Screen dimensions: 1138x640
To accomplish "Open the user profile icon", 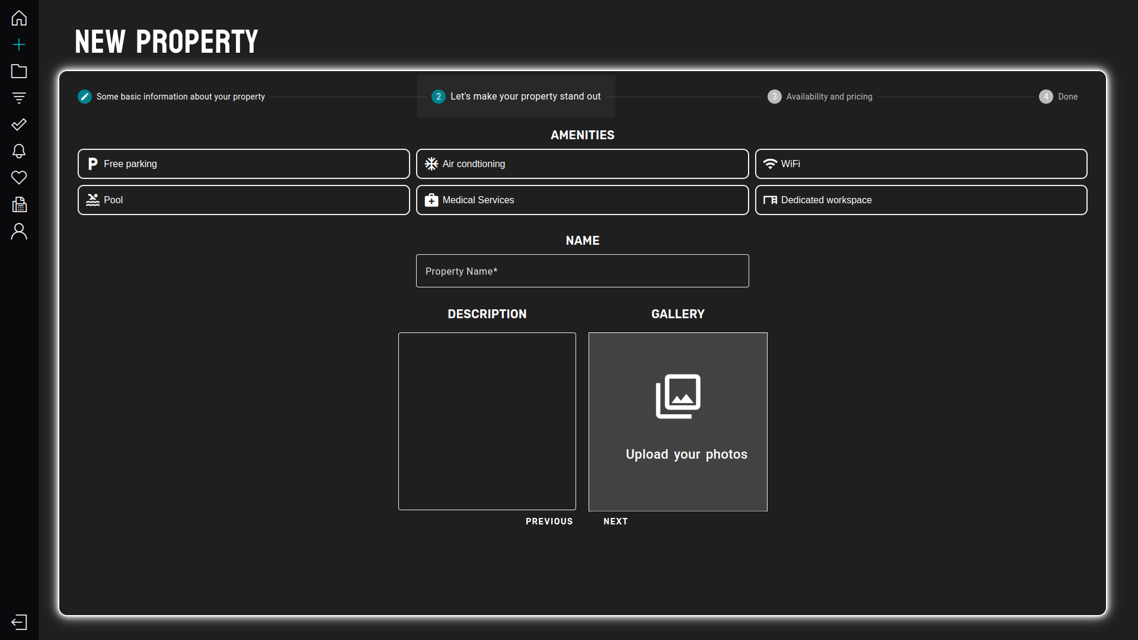I will tap(19, 231).
